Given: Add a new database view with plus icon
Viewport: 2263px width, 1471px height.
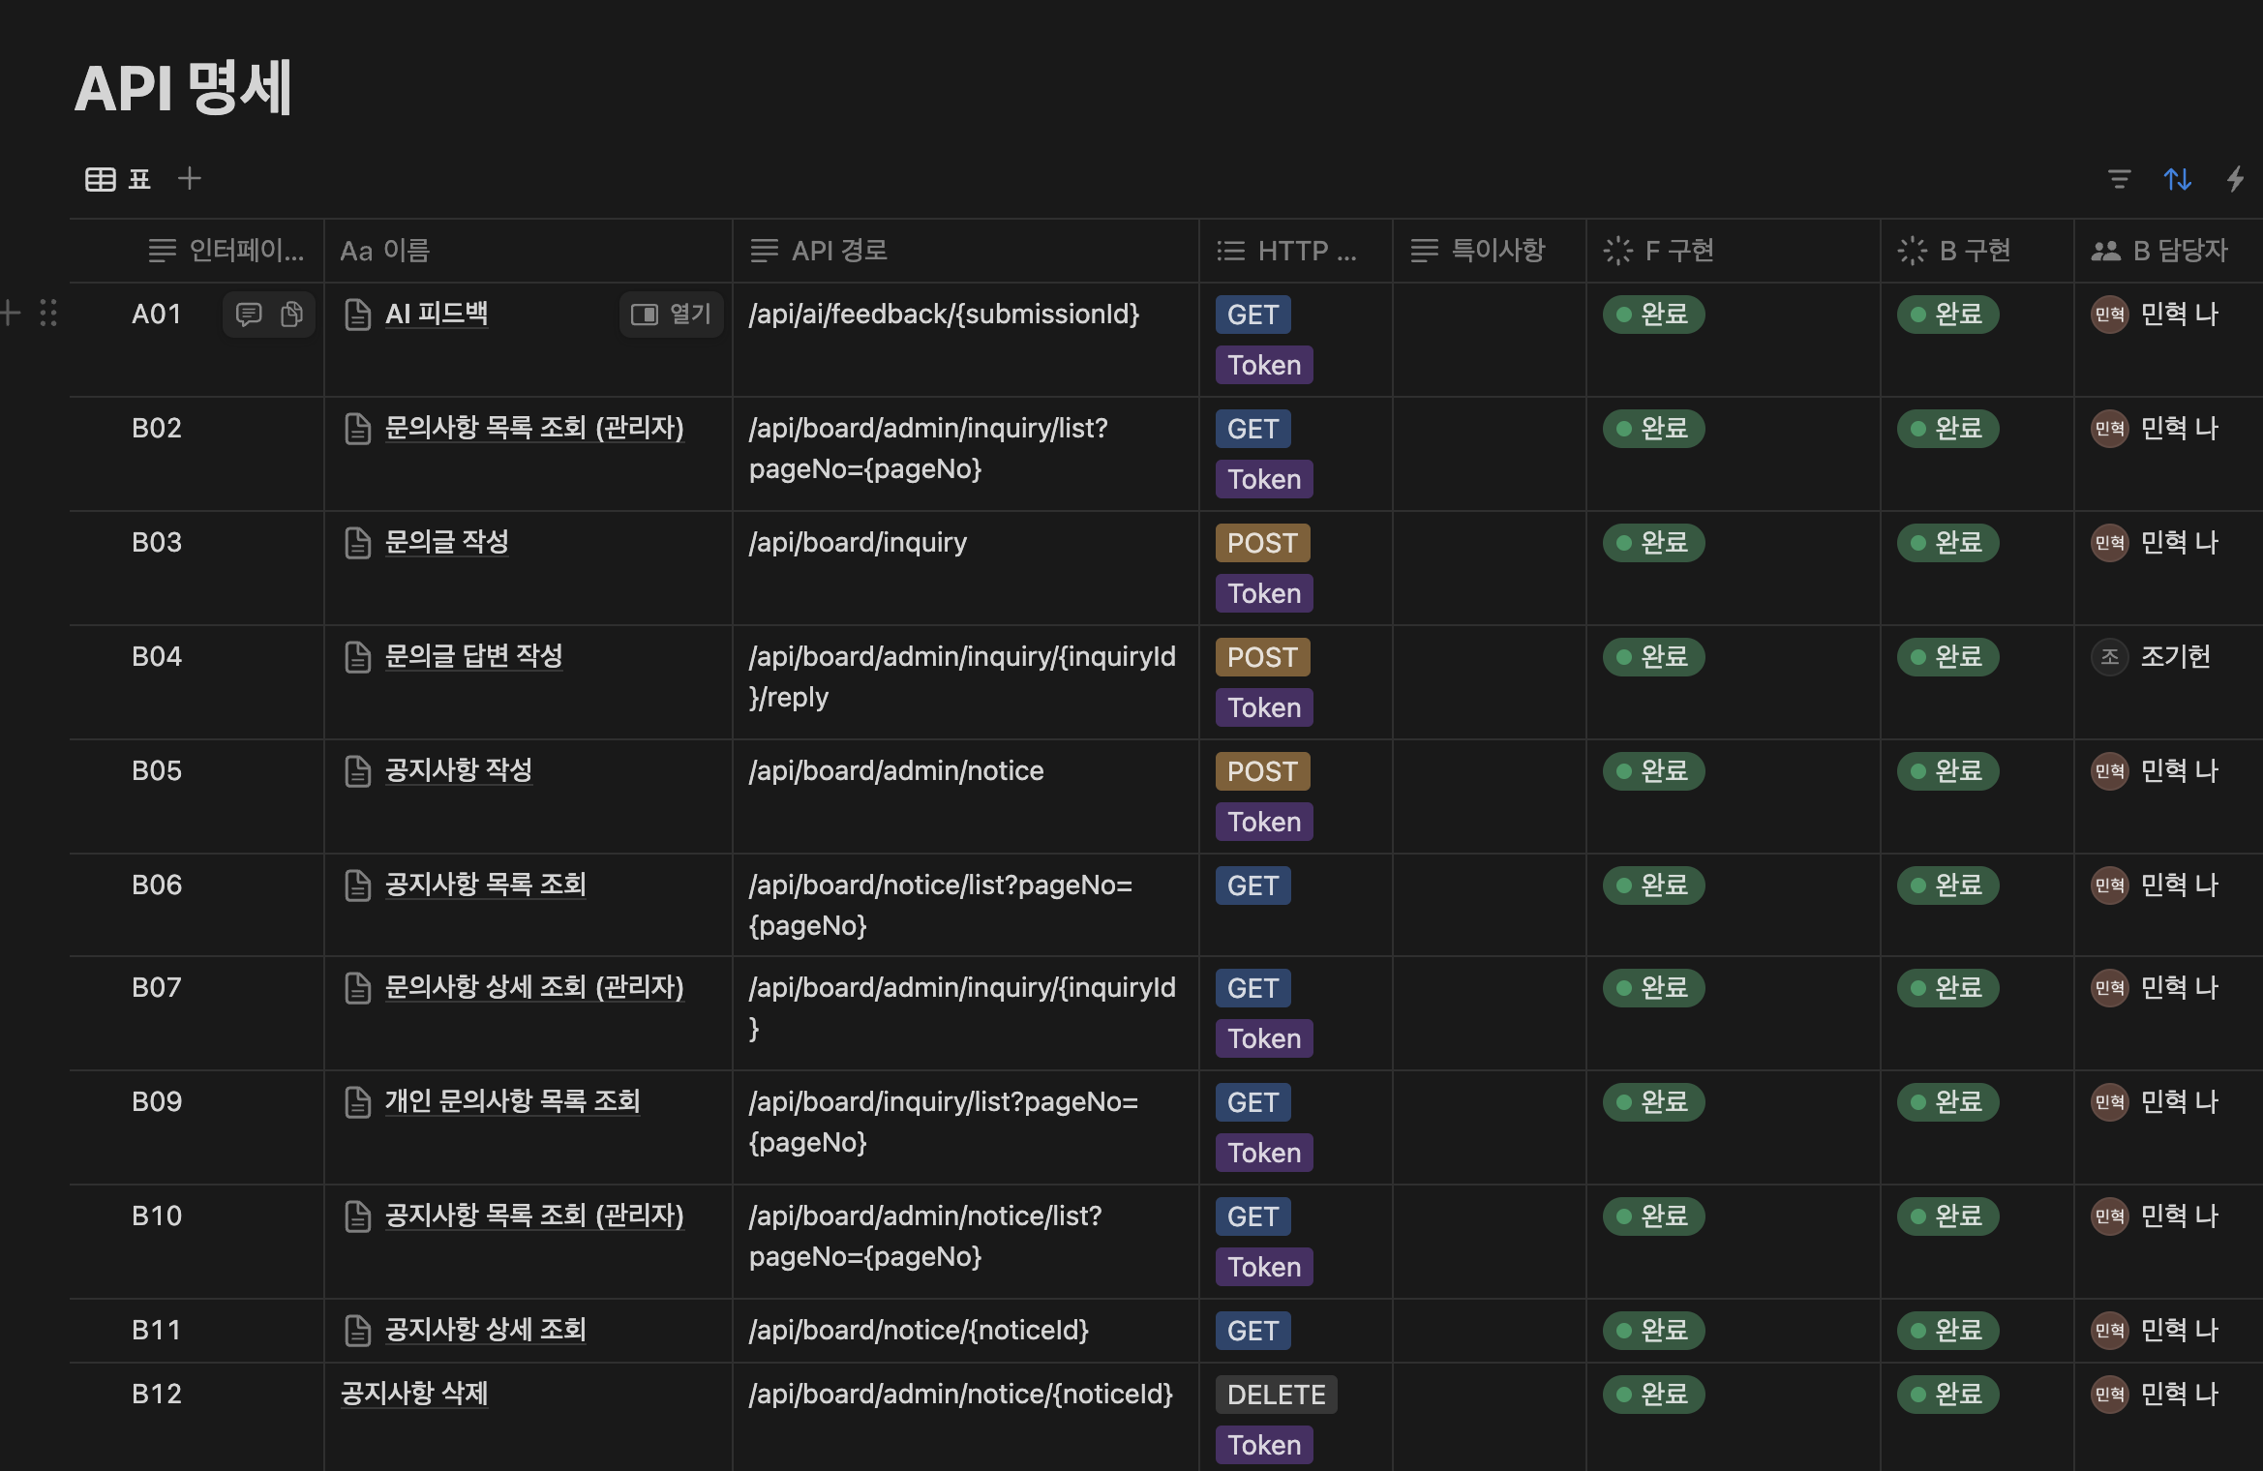Looking at the screenshot, I should [190, 178].
